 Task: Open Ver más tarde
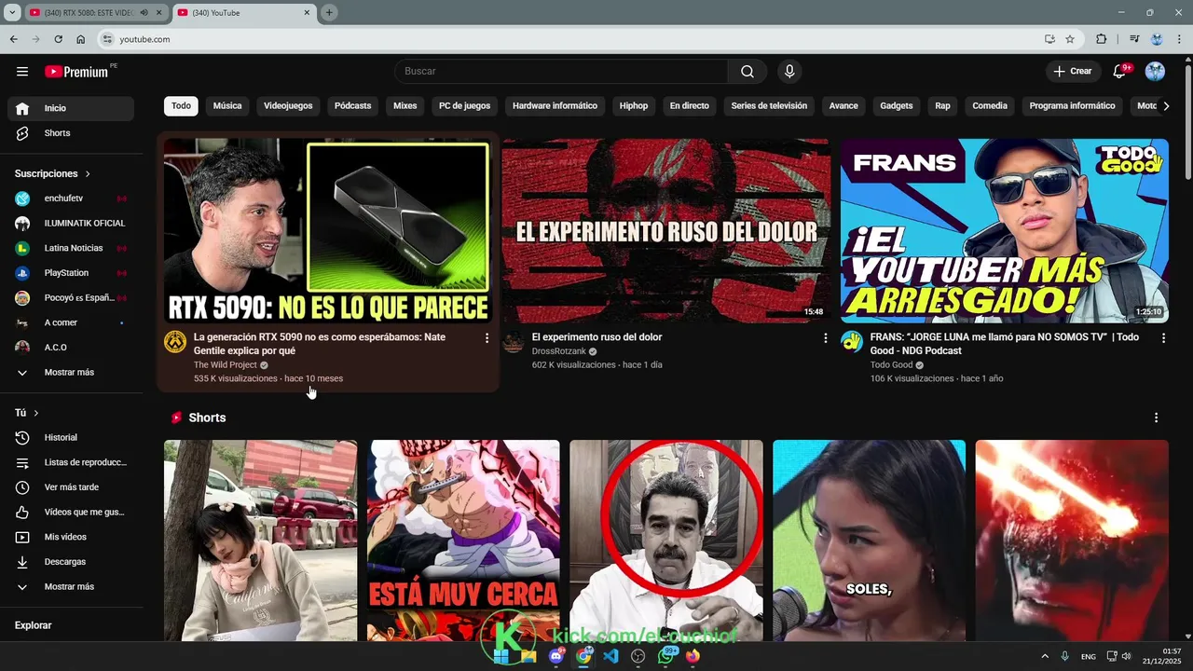[71, 487]
